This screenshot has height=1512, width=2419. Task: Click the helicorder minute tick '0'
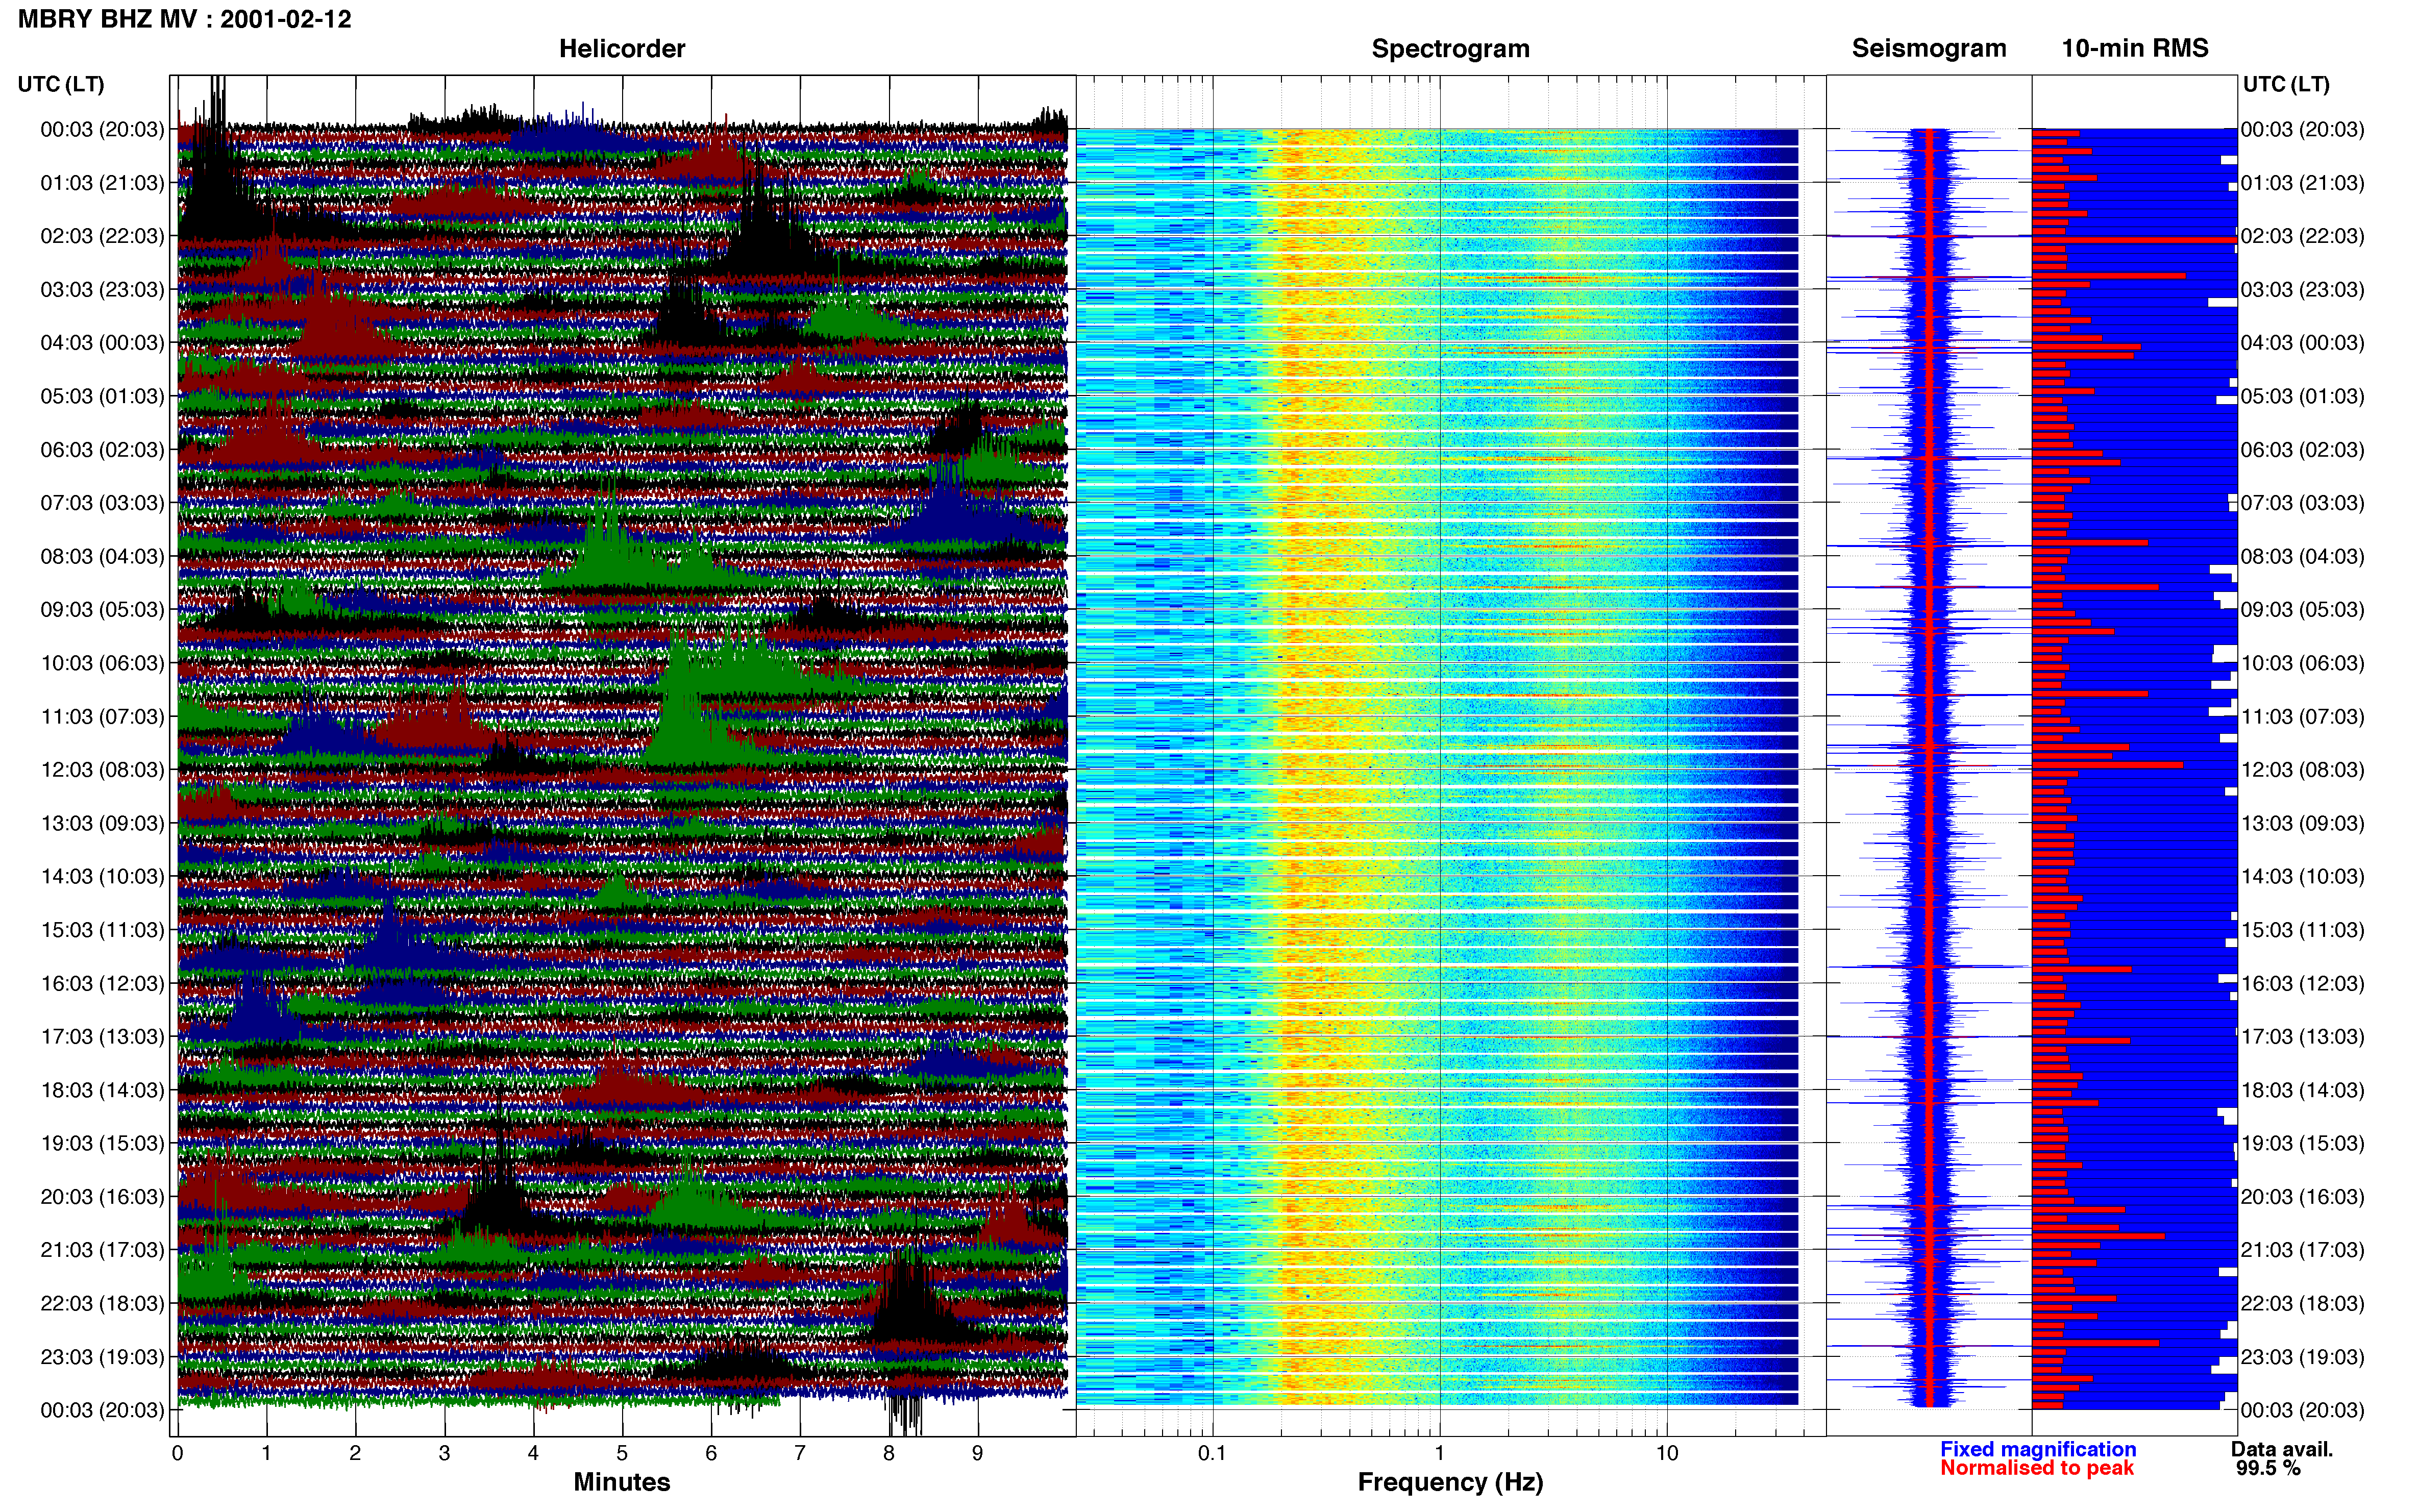point(177,1453)
